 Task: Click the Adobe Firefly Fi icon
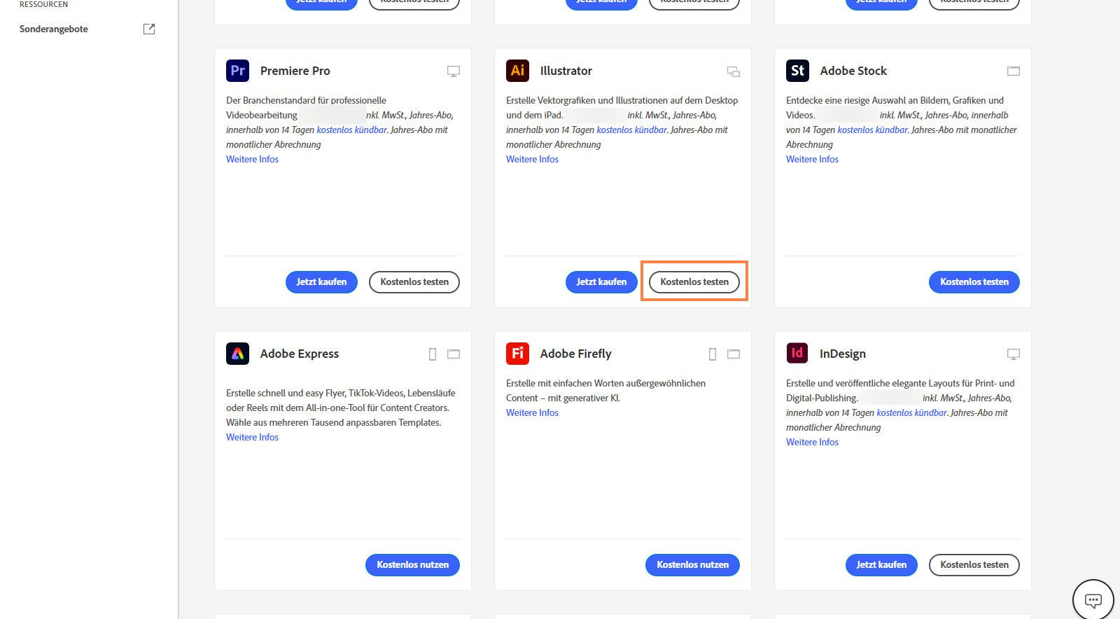tap(518, 354)
